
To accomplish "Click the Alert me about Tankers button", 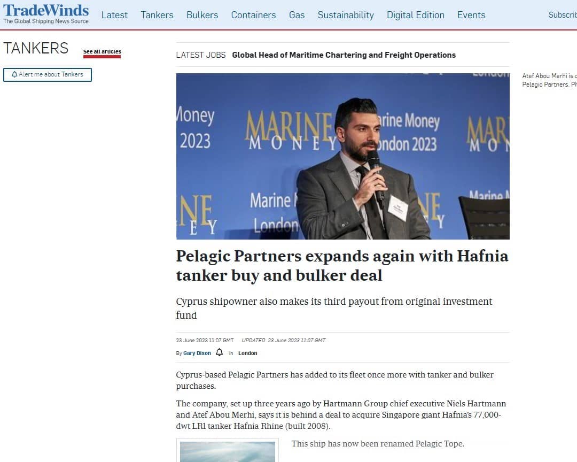I will click(48, 75).
